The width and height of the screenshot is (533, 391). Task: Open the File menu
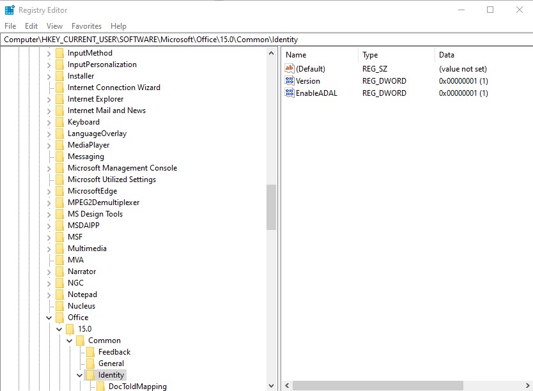point(10,26)
